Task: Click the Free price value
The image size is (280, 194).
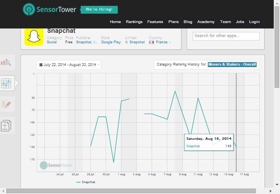Action: (69, 42)
